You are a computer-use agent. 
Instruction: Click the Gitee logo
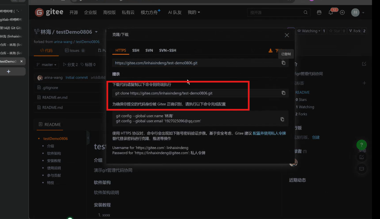click(x=49, y=12)
